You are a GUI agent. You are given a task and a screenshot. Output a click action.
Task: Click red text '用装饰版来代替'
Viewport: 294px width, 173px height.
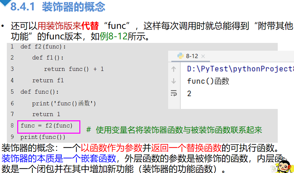click(68, 26)
